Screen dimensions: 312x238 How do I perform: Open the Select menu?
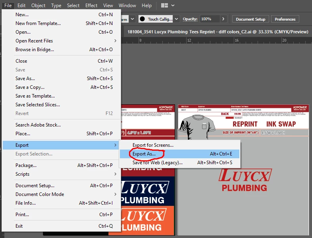click(x=73, y=6)
